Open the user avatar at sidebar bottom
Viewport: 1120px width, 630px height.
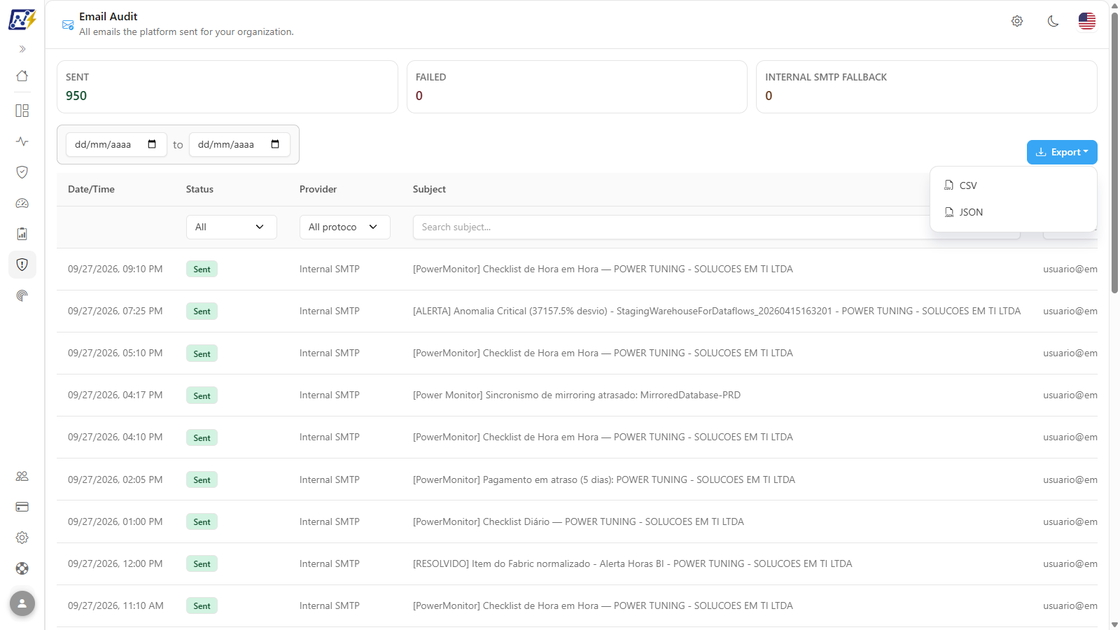point(22,603)
